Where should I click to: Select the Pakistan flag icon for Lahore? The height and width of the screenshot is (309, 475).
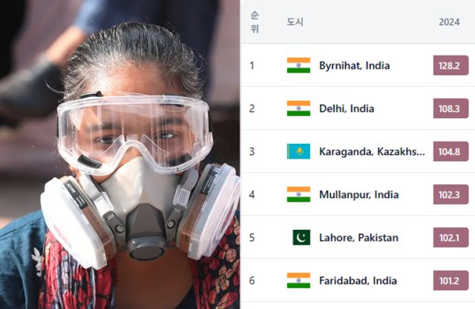[x=301, y=237]
